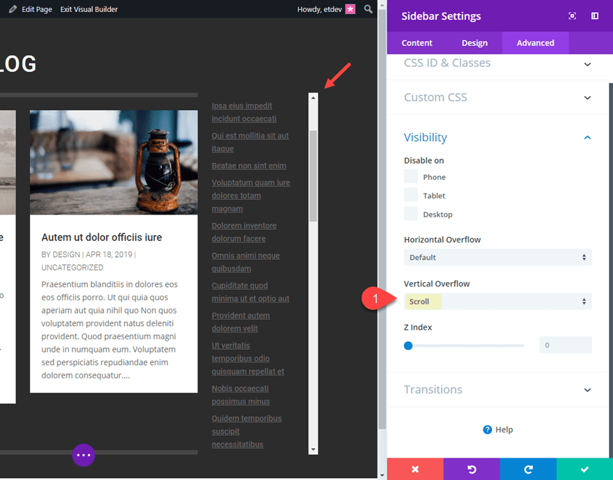Enable Disable on Phone
613x480 pixels.
click(410, 176)
